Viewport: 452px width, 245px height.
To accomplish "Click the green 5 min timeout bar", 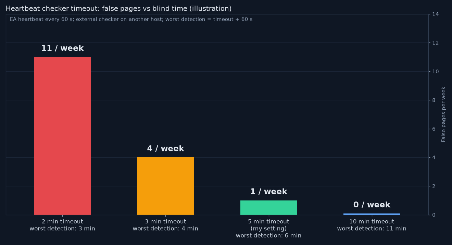I will (268, 208).
